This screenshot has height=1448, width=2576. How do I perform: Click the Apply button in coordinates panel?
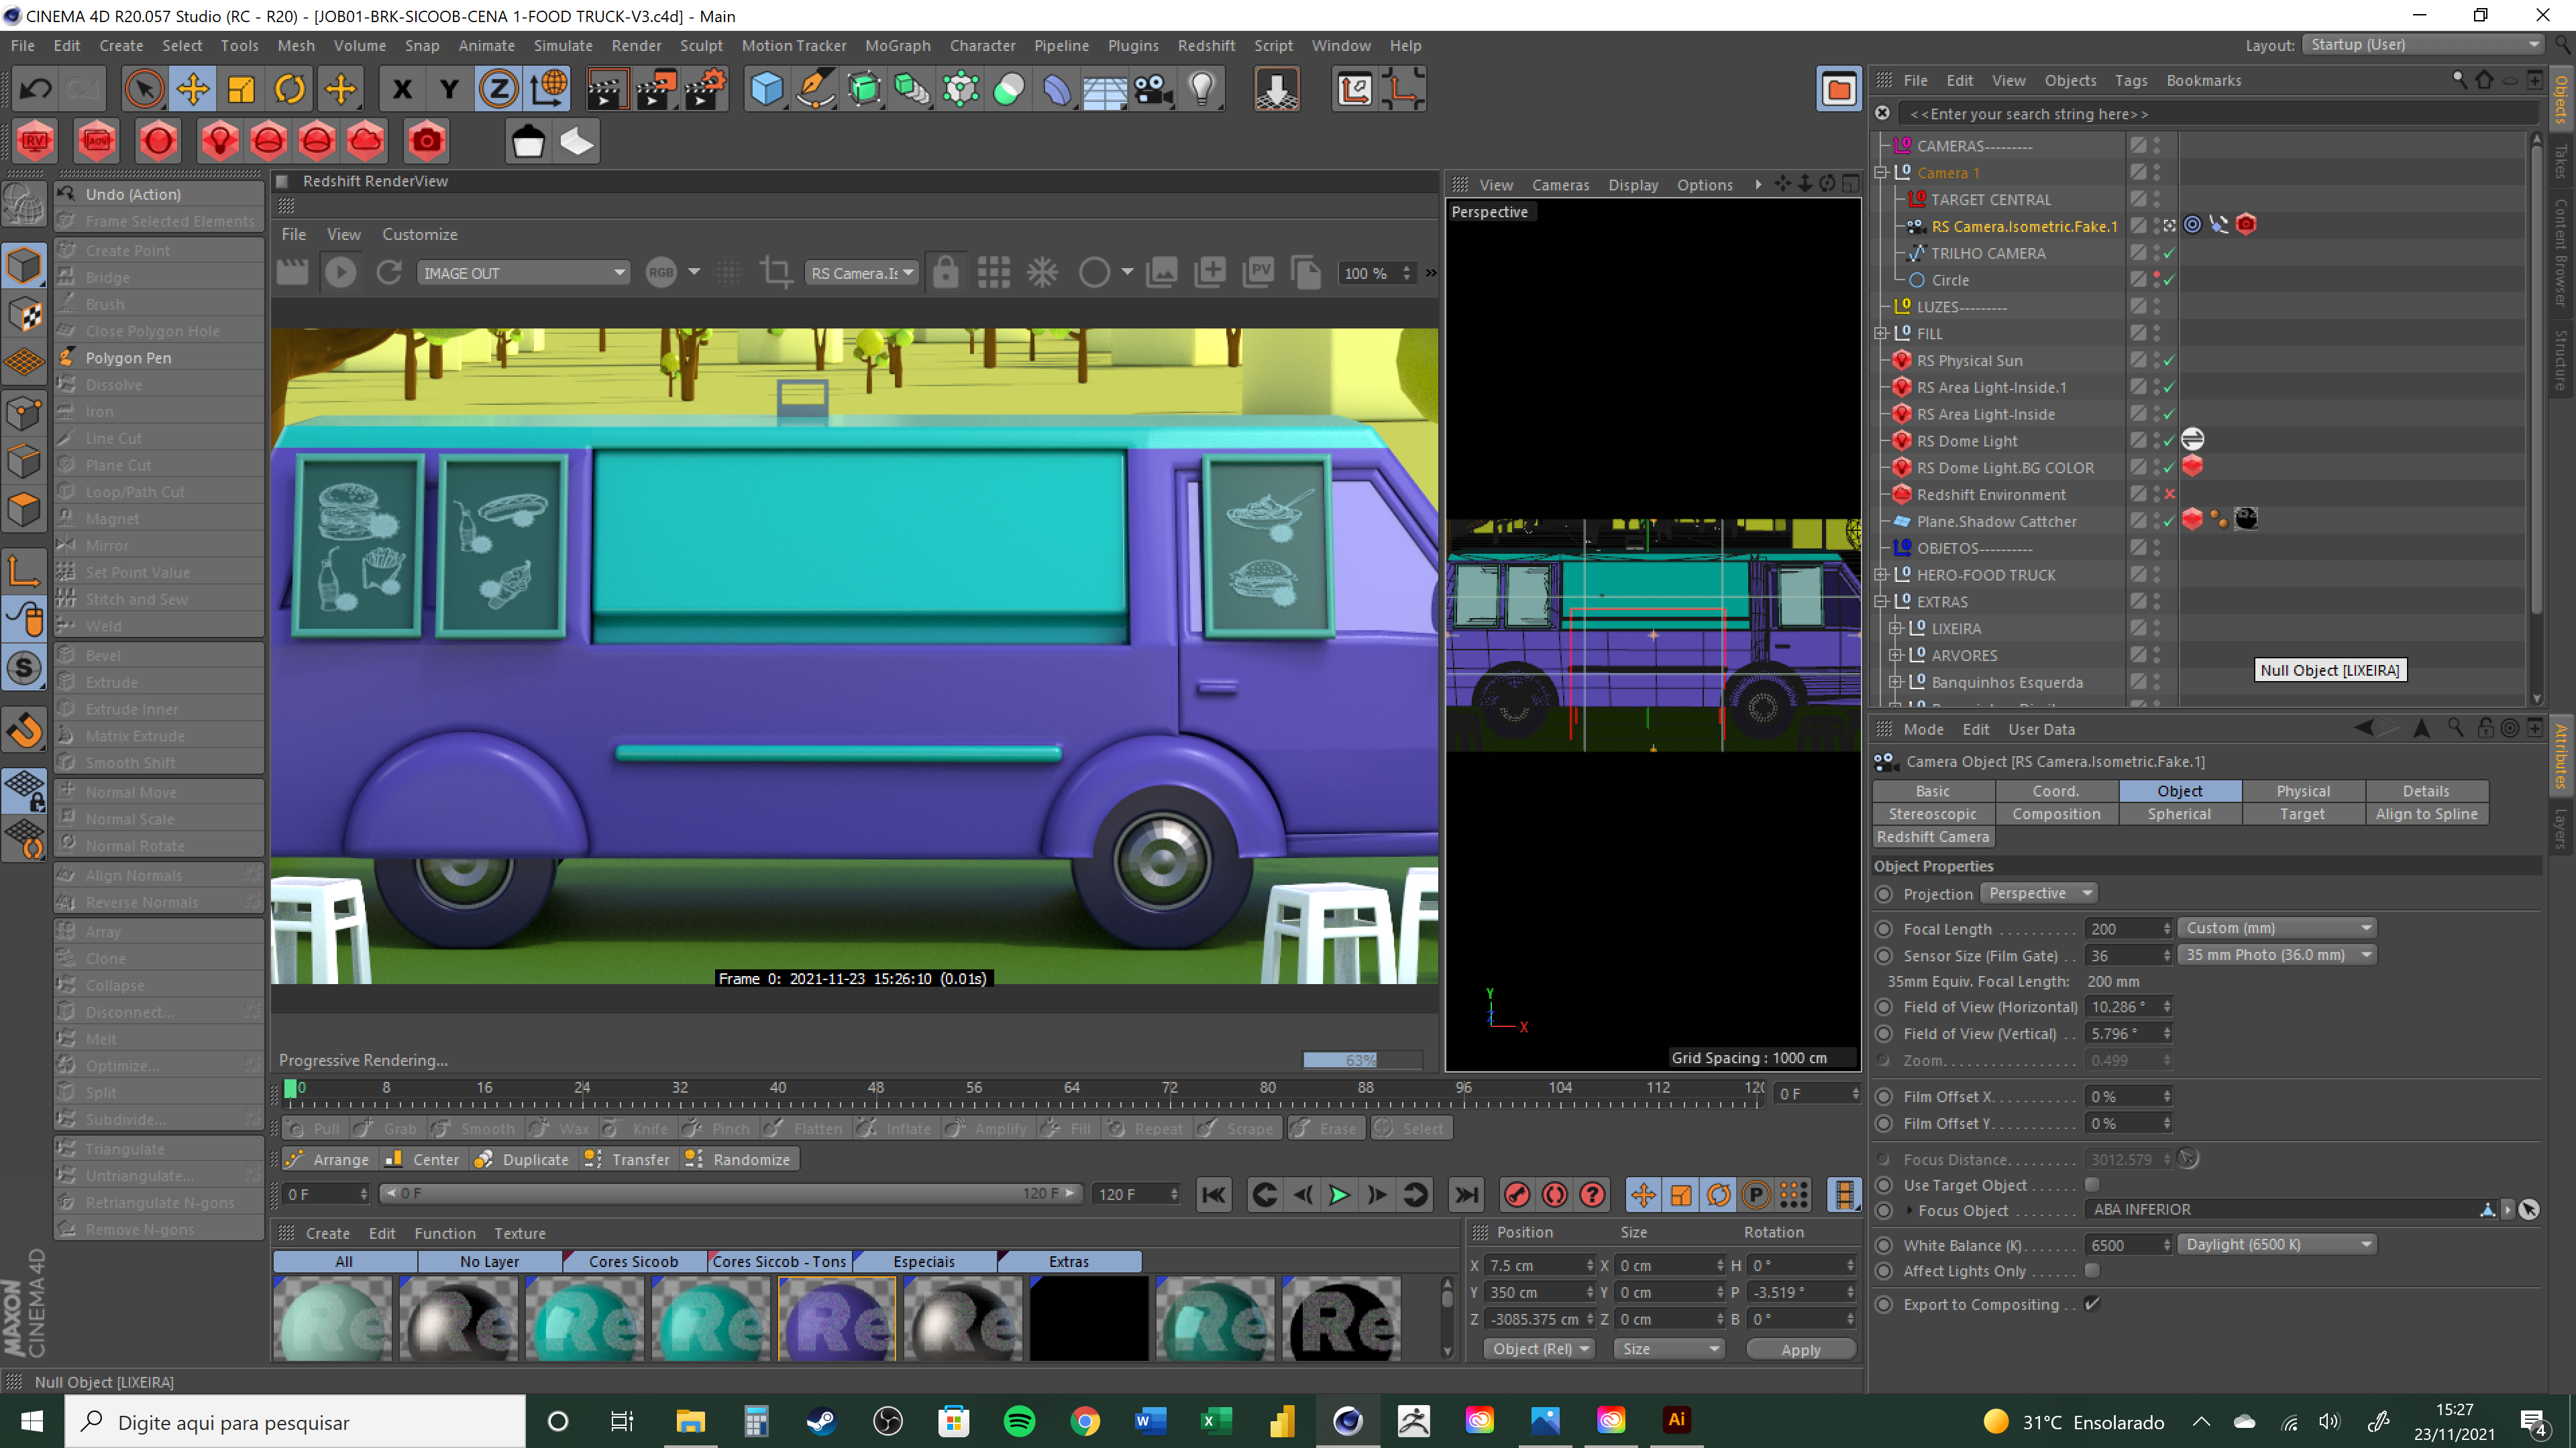point(1800,1349)
